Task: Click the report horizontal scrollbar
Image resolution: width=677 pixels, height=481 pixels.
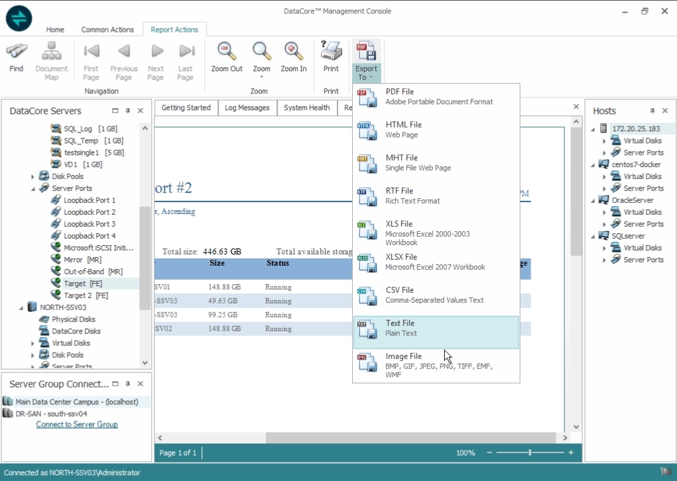Action: [410, 438]
